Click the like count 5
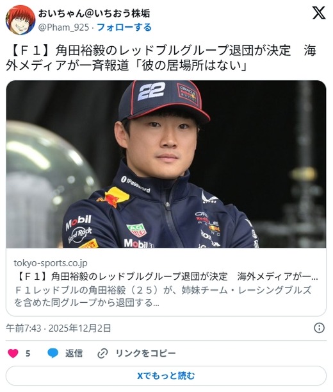 28,354
